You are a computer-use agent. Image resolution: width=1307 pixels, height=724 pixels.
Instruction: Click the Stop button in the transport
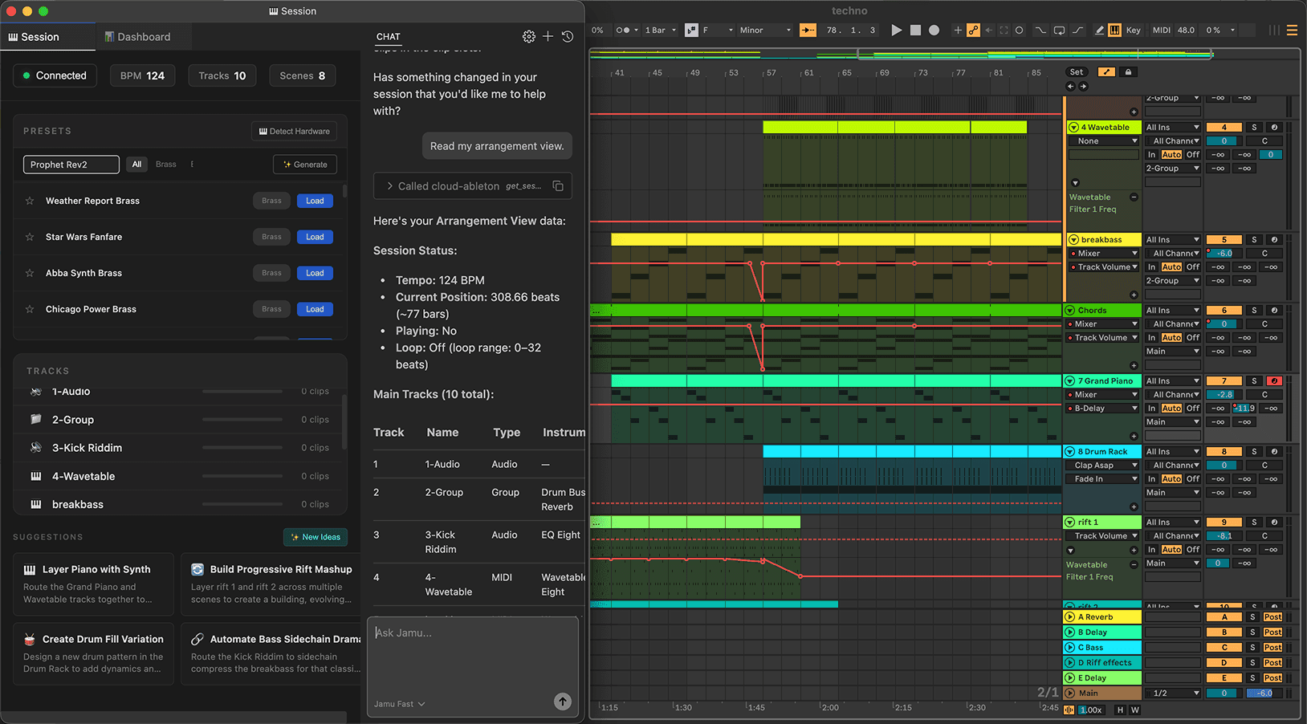[x=915, y=31]
